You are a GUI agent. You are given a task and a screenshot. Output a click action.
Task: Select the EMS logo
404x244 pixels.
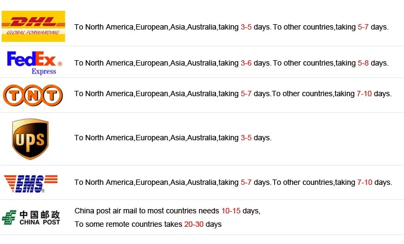[31, 183]
